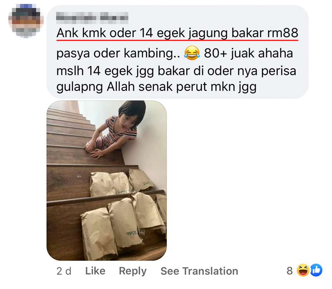Click the blue thumbs-up reaction icon
Viewport: 332px width, 289px height.
[x=316, y=270]
